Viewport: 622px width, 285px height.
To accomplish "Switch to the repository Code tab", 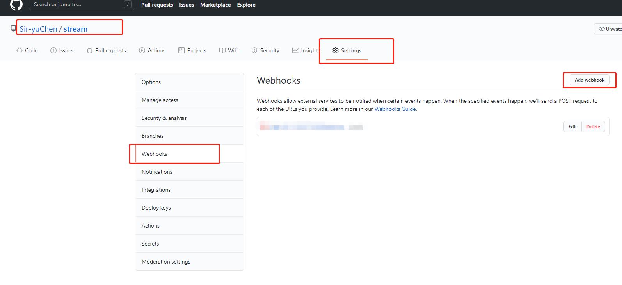I will (27, 50).
